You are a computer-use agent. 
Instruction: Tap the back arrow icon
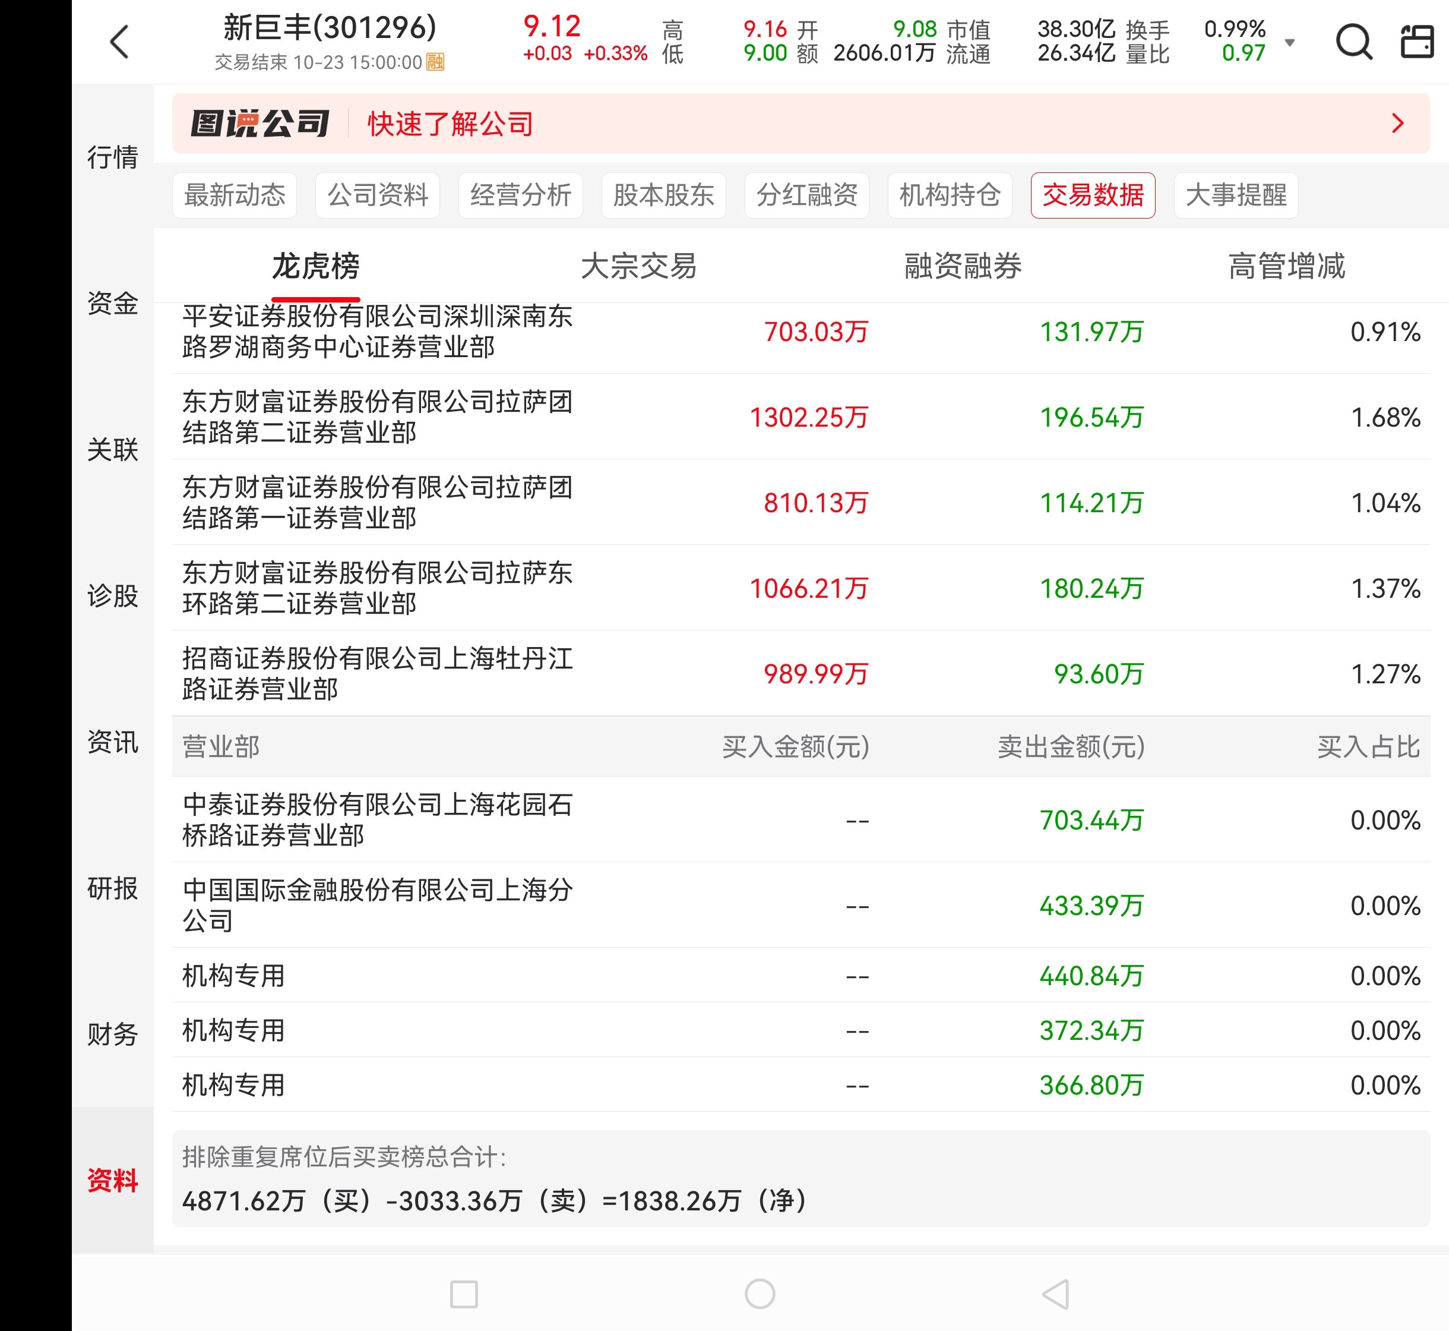click(120, 42)
